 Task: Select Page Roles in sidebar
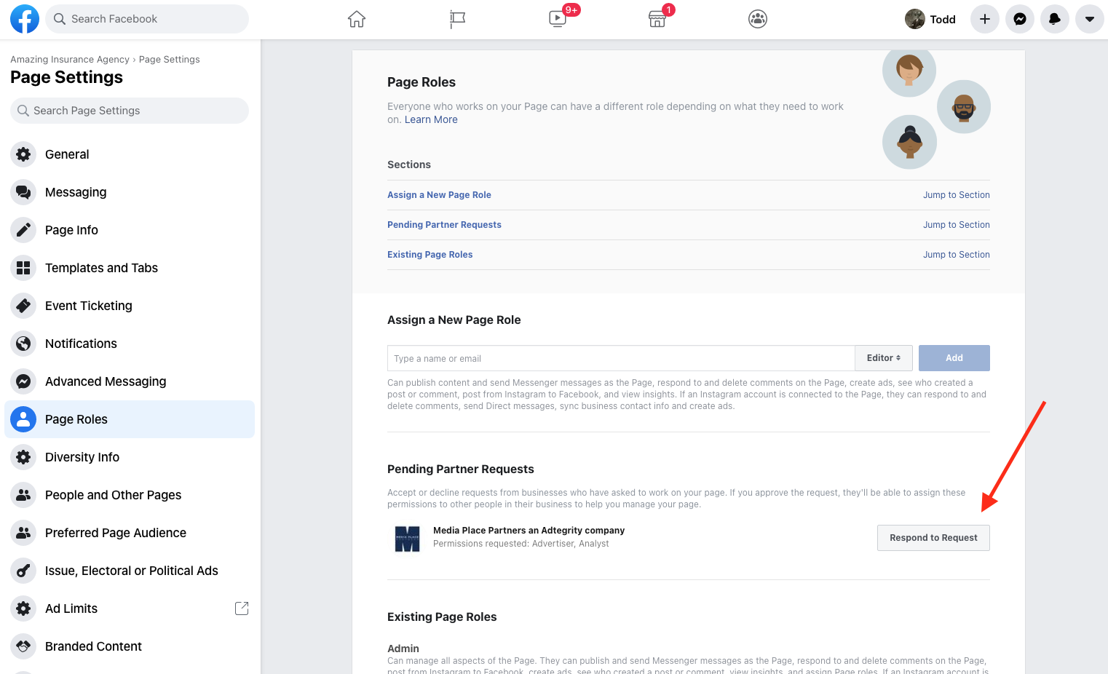[x=130, y=419]
